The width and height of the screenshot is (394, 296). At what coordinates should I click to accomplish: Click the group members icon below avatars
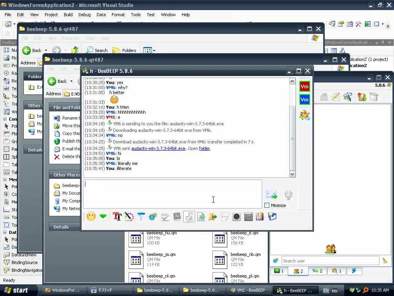(305, 115)
